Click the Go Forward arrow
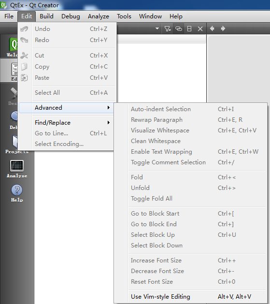270x304 pixels. click(223, 29)
